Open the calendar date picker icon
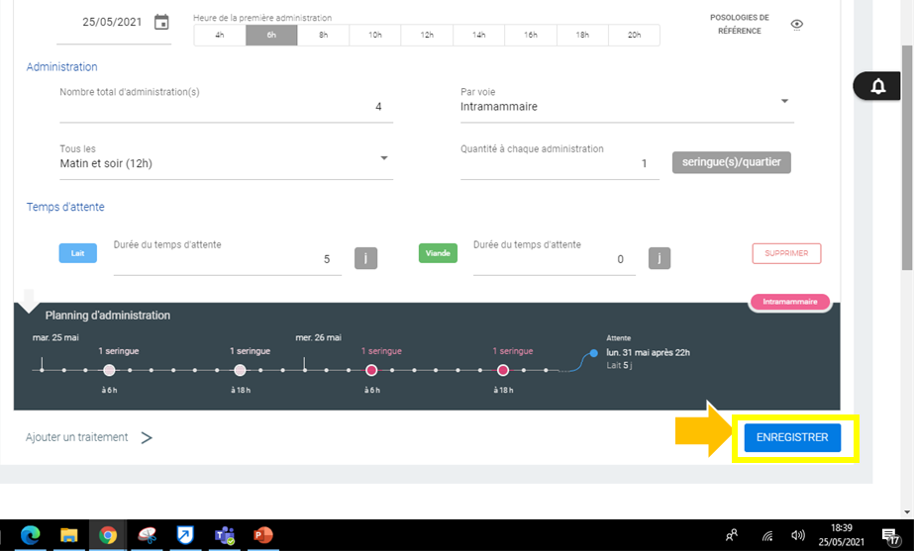 click(161, 22)
